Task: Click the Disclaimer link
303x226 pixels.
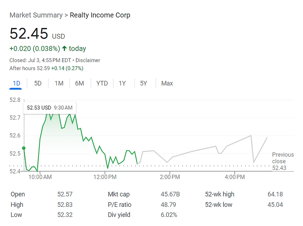Action: (x=88, y=60)
